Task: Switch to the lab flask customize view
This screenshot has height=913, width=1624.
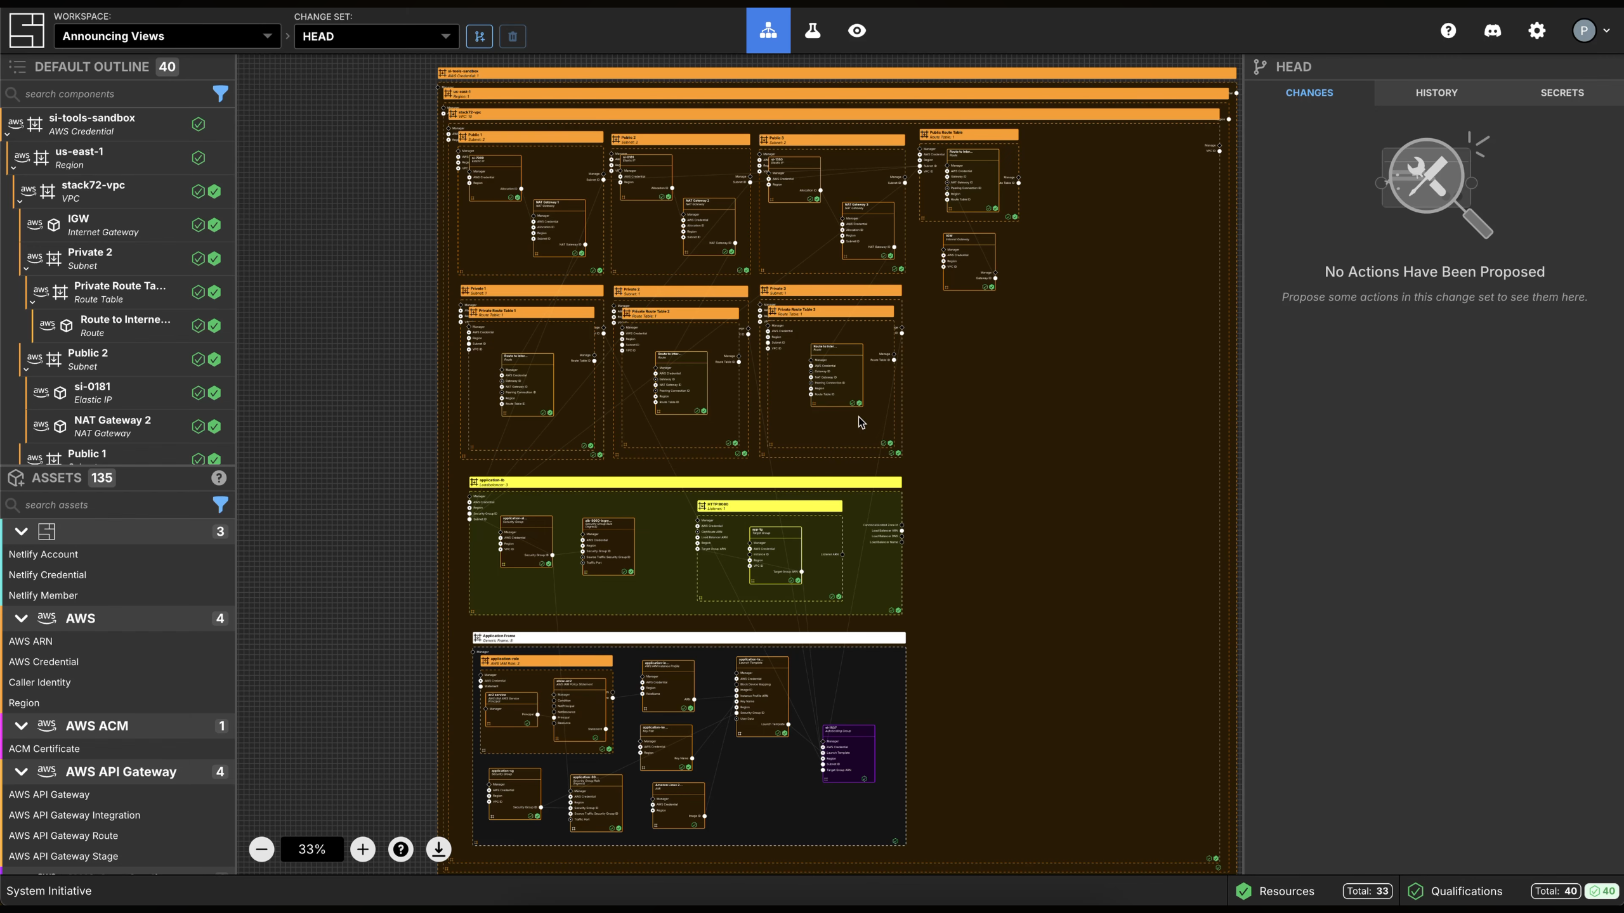Action: 813,30
